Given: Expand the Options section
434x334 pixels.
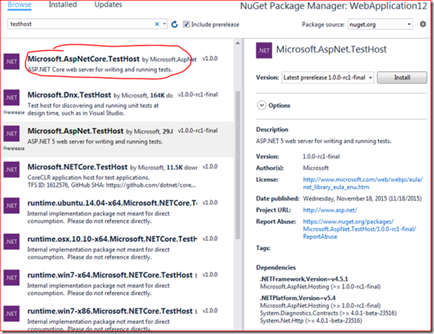Looking at the screenshot, I should click(x=261, y=105).
